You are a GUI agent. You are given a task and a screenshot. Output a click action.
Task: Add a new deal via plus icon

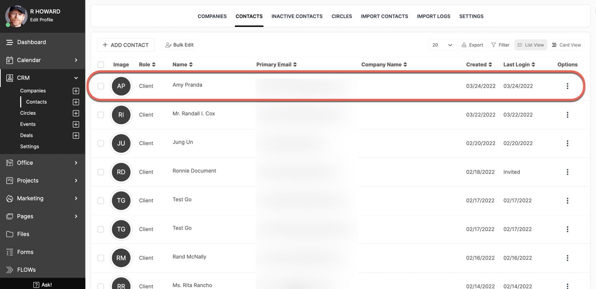[x=76, y=136]
